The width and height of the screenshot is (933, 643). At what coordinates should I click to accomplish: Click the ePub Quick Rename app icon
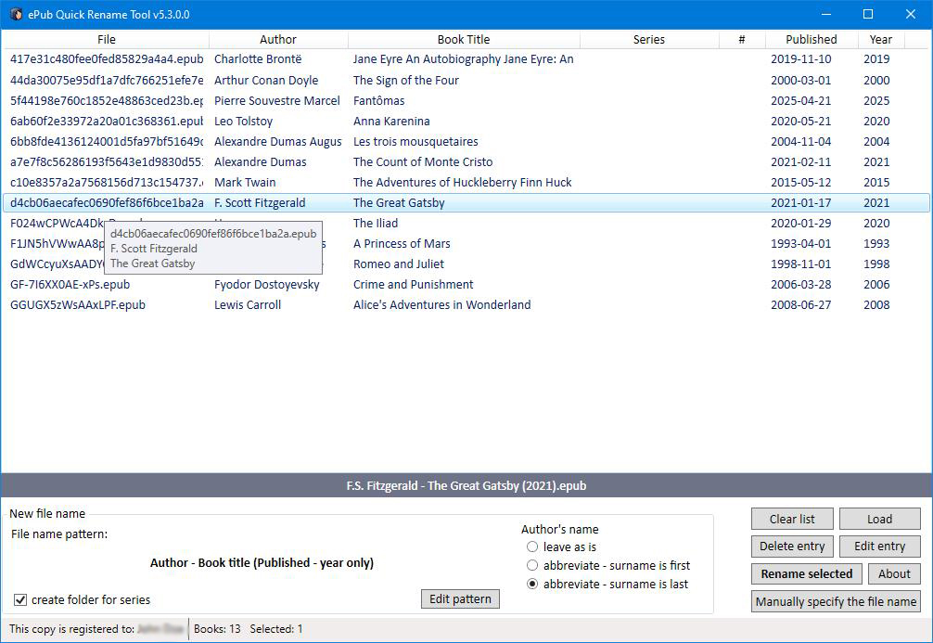[16, 14]
